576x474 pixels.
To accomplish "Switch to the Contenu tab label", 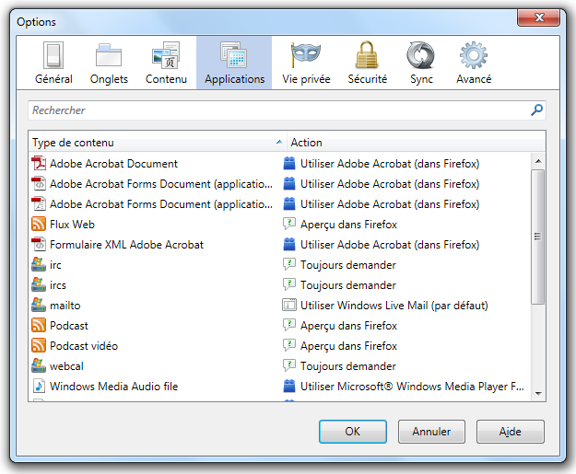I will [166, 79].
